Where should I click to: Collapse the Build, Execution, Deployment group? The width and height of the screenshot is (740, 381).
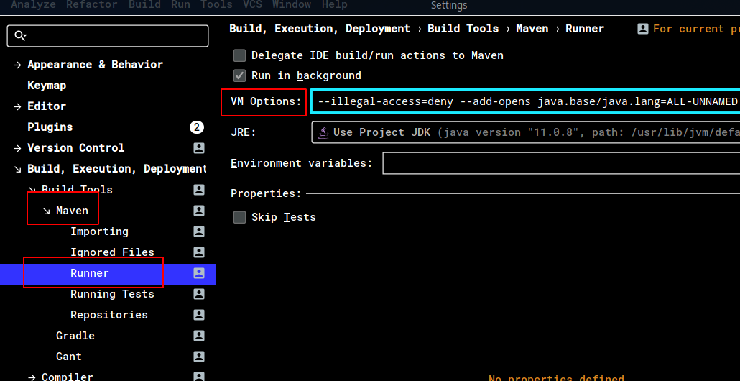(x=18, y=168)
